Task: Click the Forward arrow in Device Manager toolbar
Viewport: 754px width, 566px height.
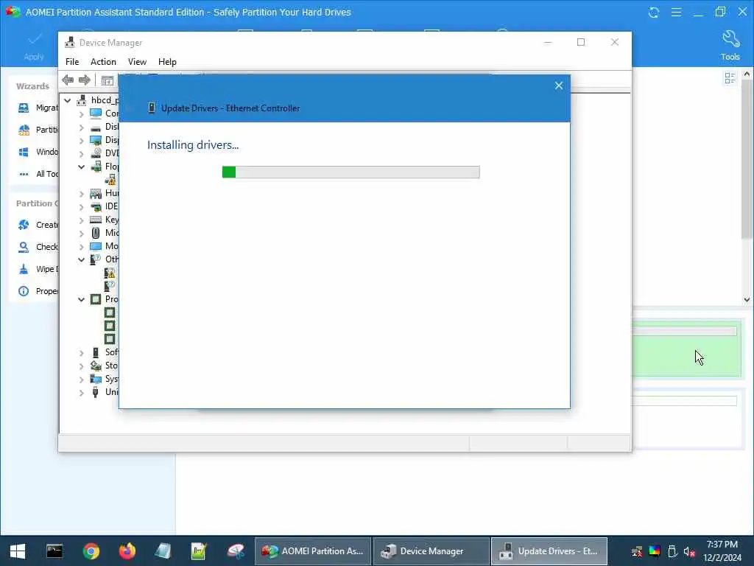Action: point(85,80)
